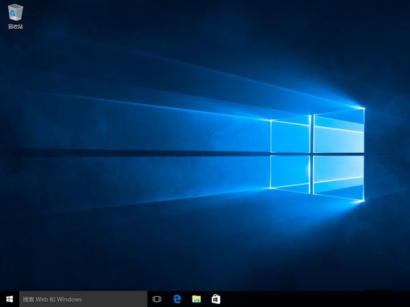
Task: Click the wallpaper logo's upper-right pane
Action: tap(338, 131)
